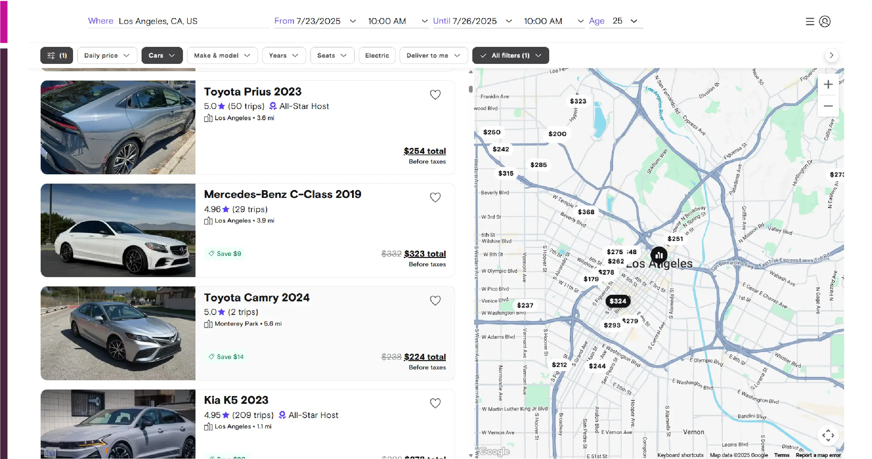Select the $244 price marker on map
This screenshot has width=872, height=459.
coord(597,366)
